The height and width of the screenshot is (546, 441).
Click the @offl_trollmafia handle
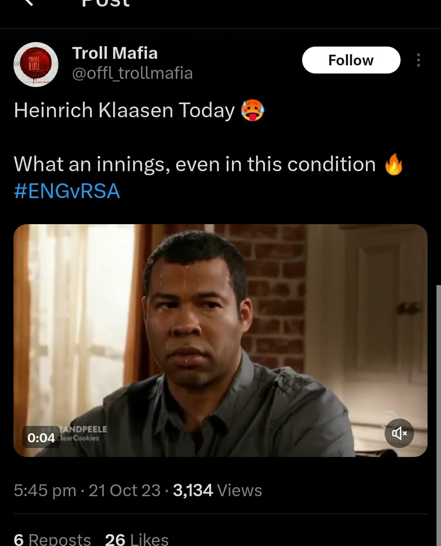coord(132,74)
